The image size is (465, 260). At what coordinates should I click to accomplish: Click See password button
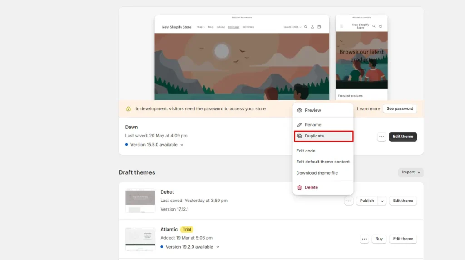pos(400,109)
